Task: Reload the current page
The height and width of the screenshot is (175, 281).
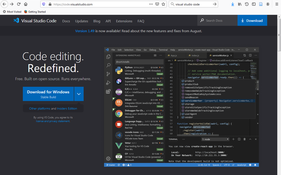Action: coord(19,4)
